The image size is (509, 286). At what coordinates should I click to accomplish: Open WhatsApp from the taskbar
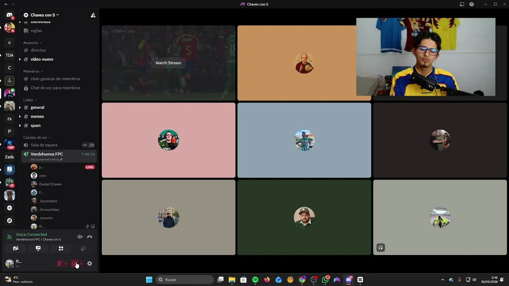[325, 280]
